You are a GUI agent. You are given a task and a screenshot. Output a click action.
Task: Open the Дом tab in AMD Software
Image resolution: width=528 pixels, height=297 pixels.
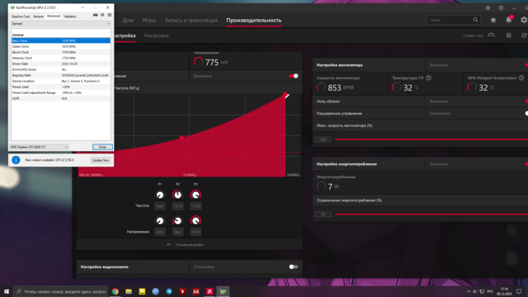pyautogui.click(x=128, y=20)
